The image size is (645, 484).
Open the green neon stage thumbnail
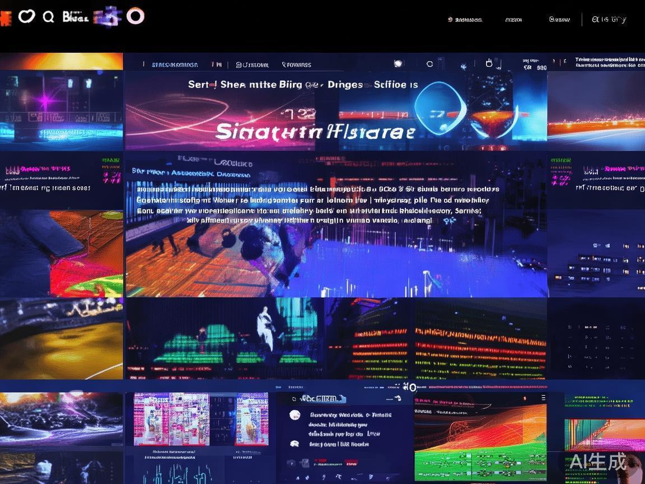(x=224, y=339)
